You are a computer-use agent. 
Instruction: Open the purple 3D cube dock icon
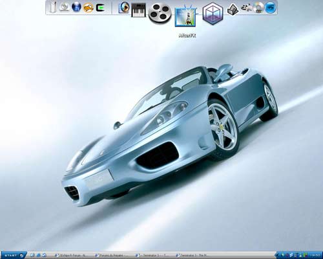[213, 13]
